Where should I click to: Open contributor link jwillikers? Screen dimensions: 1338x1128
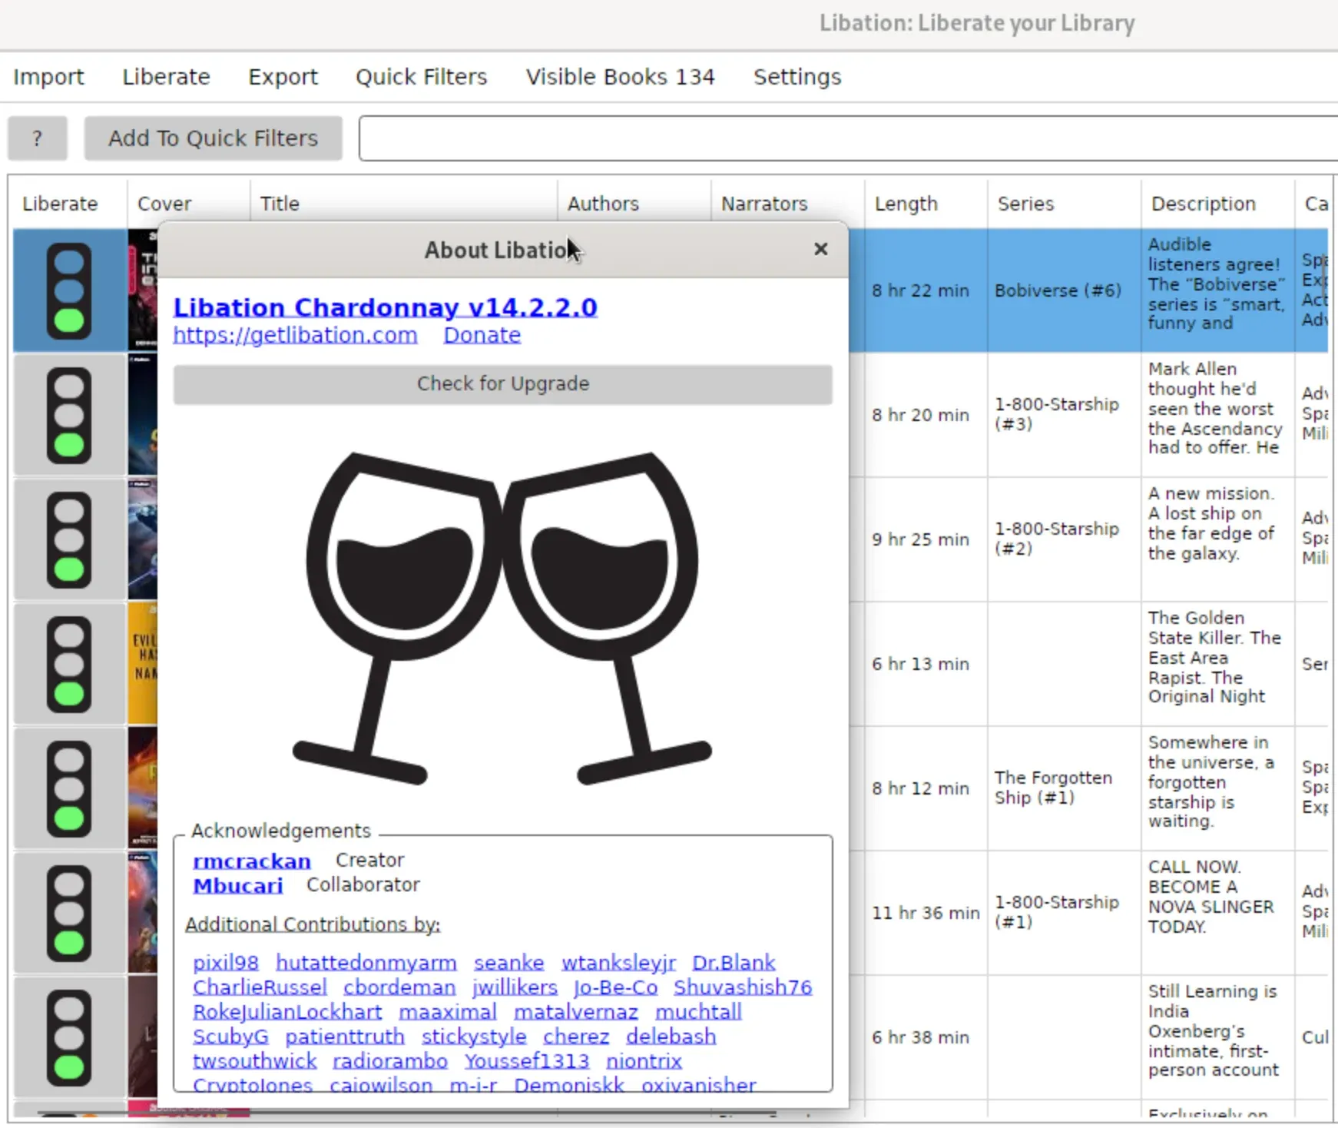pos(515,987)
